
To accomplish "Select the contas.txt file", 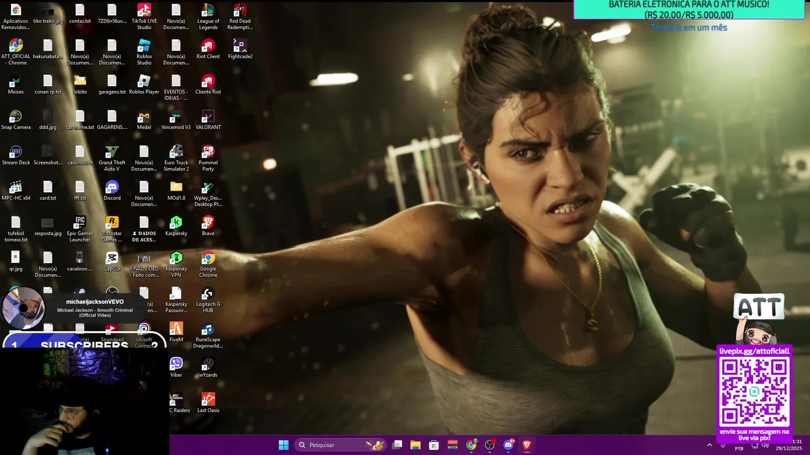I will (x=80, y=14).
